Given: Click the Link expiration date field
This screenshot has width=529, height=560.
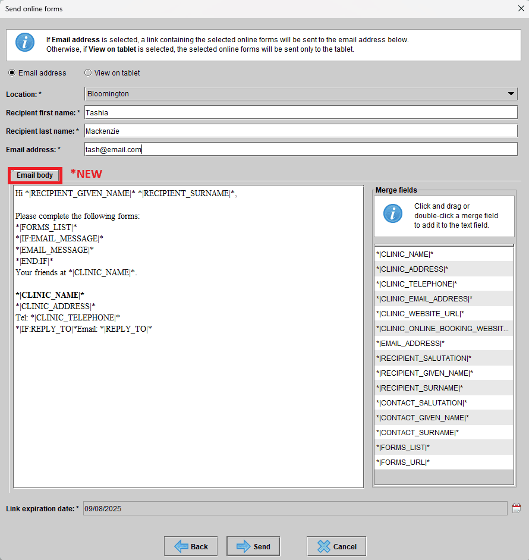Looking at the screenshot, I should (x=294, y=508).
